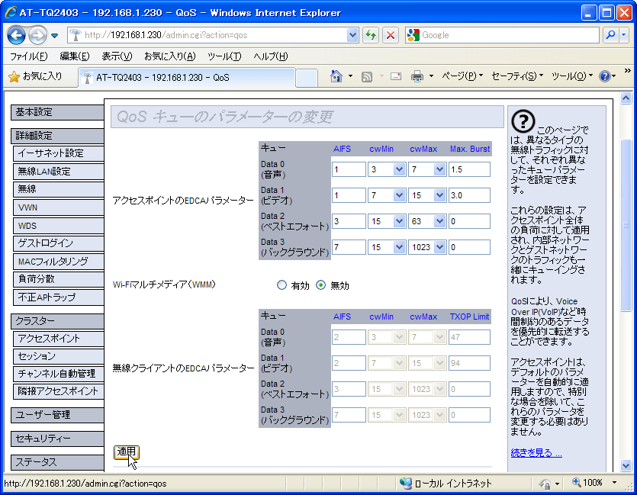Open the address bar history dropdown
637x495 pixels.
click(352, 35)
